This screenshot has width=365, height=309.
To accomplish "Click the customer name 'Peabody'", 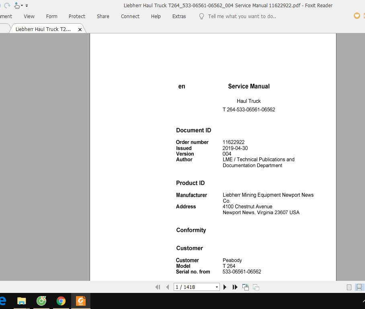I will click(232, 260).
